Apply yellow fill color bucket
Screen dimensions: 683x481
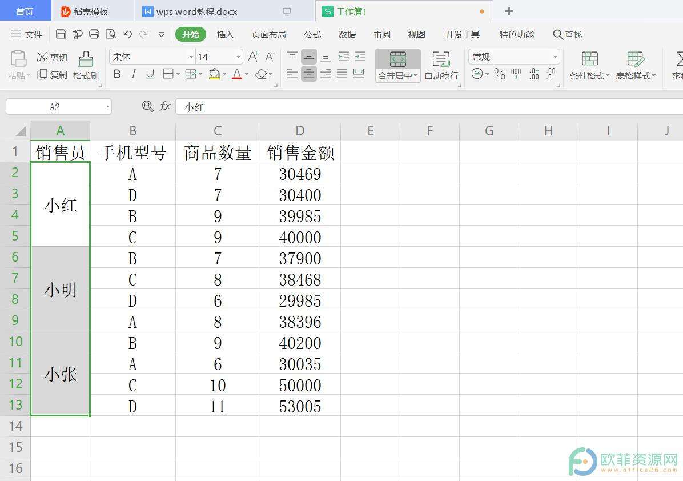(x=214, y=74)
